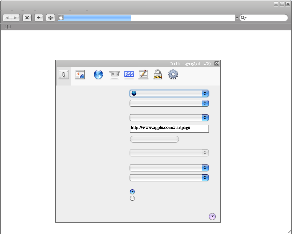
Task: Open the dropdown showing the globe icon
Action: click(169, 93)
